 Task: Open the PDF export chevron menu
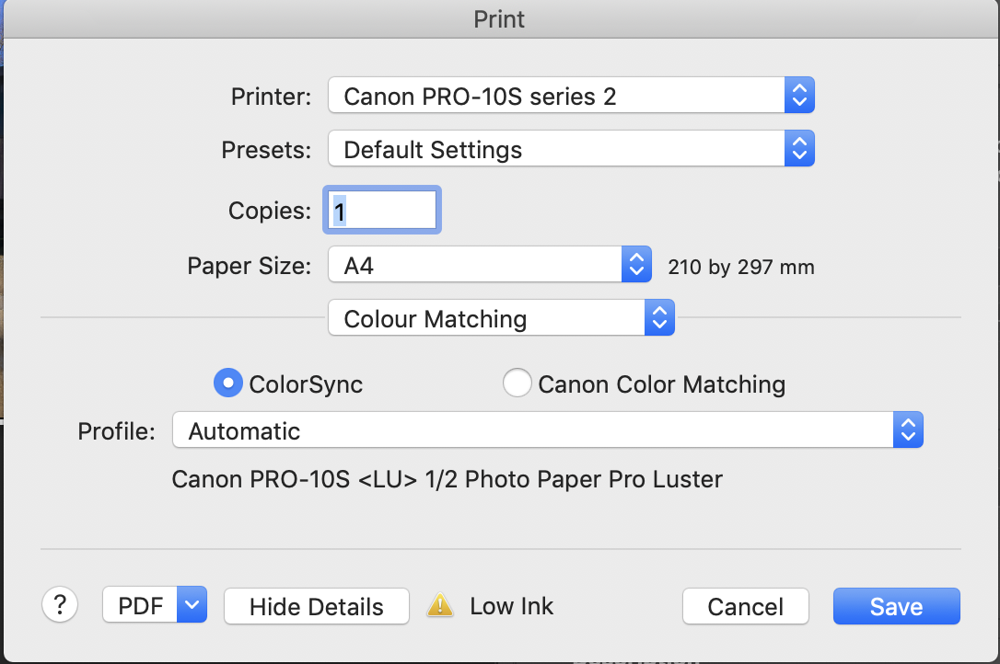click(x=192, y=605)
